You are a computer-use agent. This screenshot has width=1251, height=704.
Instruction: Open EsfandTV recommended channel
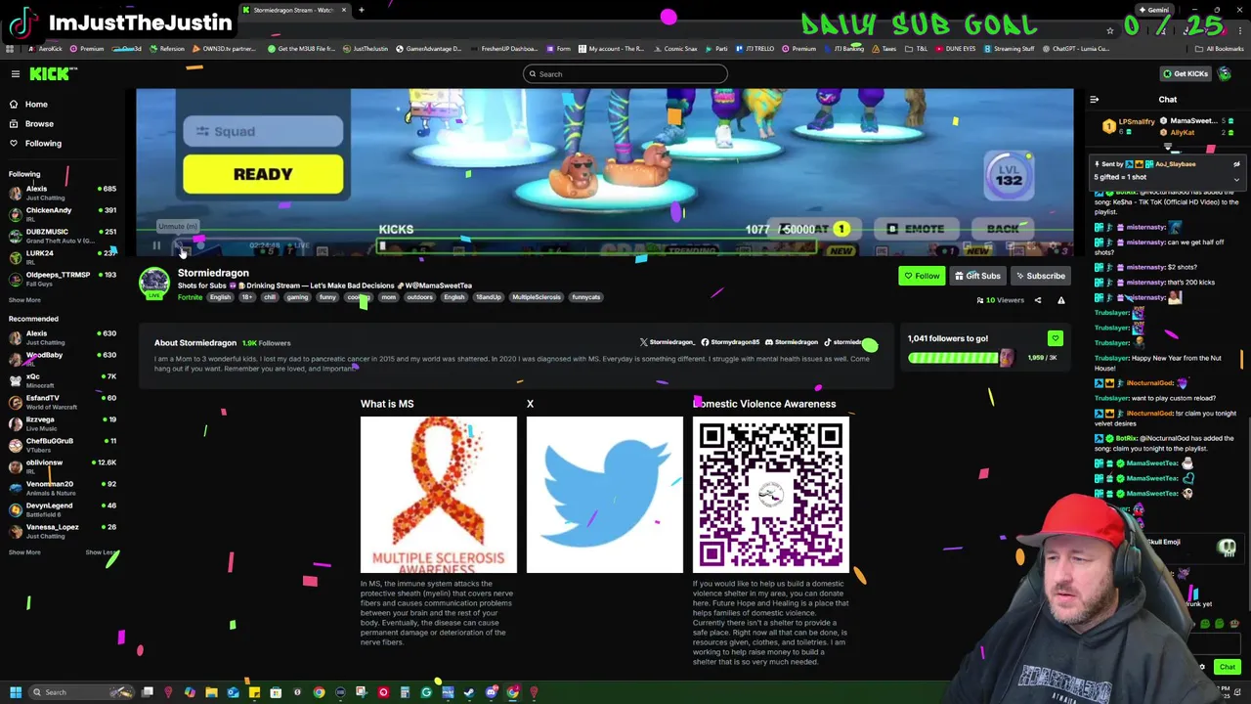61,402
